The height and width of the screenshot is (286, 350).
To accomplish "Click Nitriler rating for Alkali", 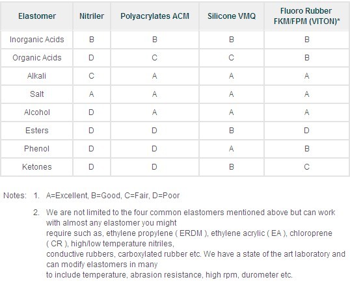I will [92, 76].
